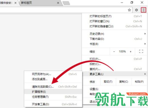Click 剪切(T) in the edit row
Viewport: 148px width, 108px height.
[x=108, y=82]
